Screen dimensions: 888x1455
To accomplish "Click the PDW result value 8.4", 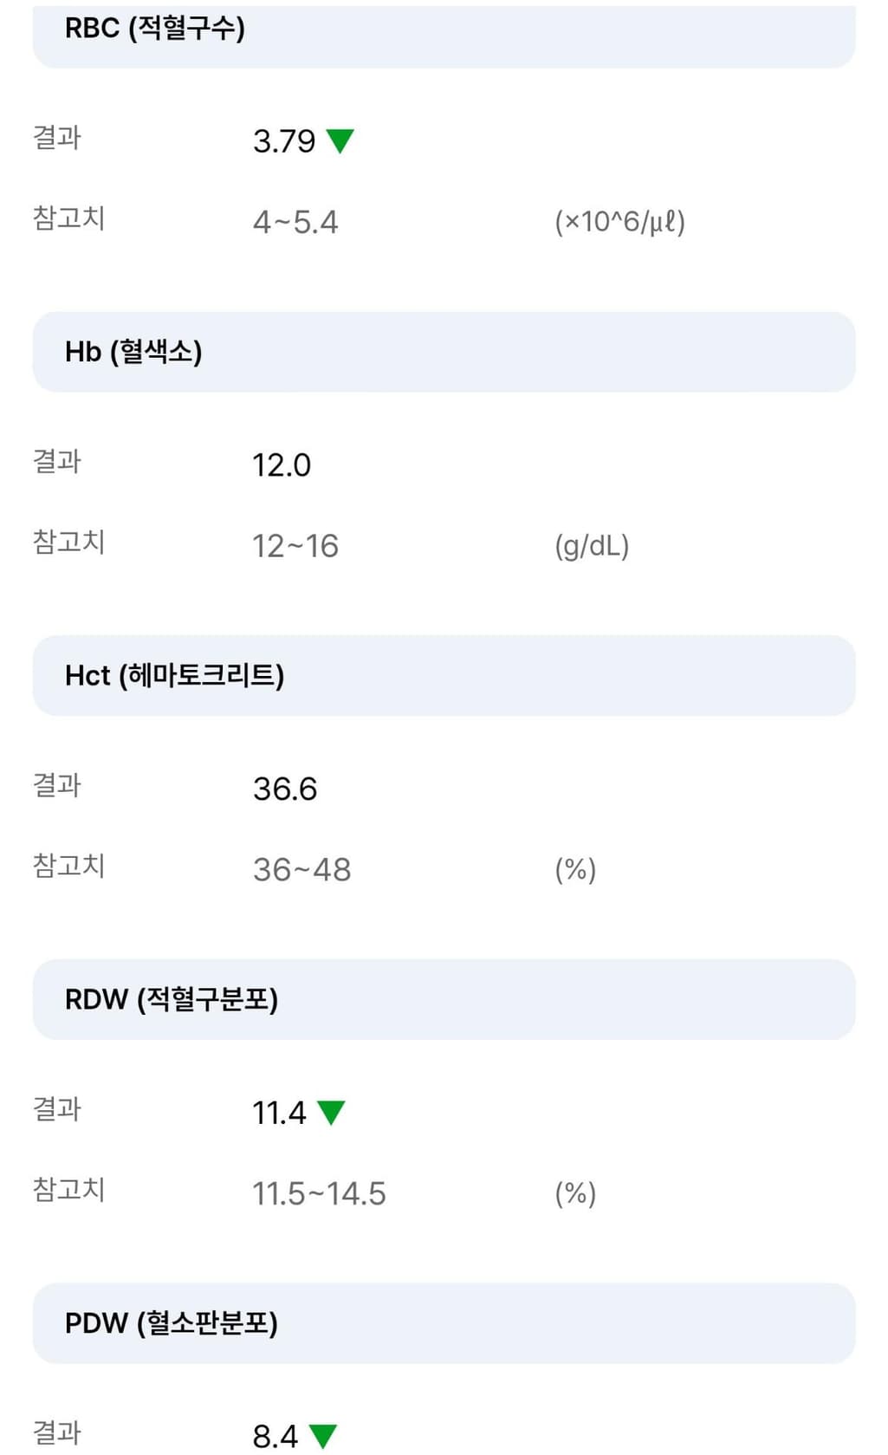I will click(x=275, y=1436).
